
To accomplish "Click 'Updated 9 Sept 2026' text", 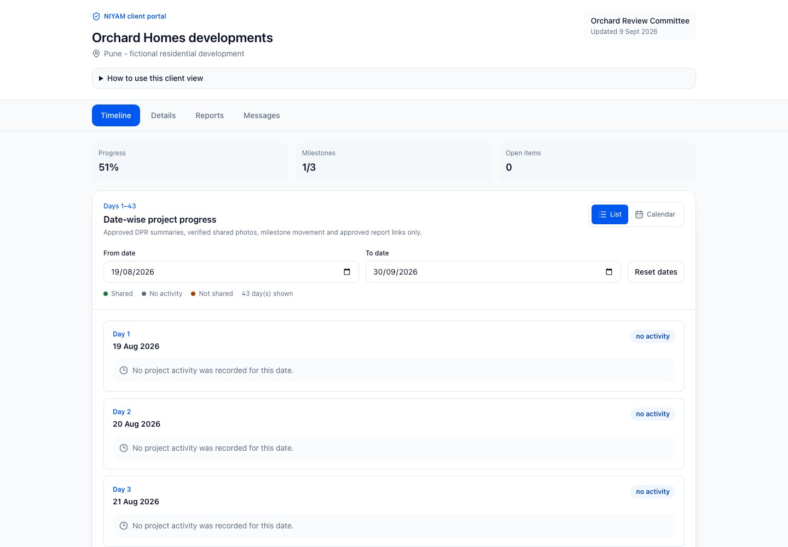I will (624, 32).
